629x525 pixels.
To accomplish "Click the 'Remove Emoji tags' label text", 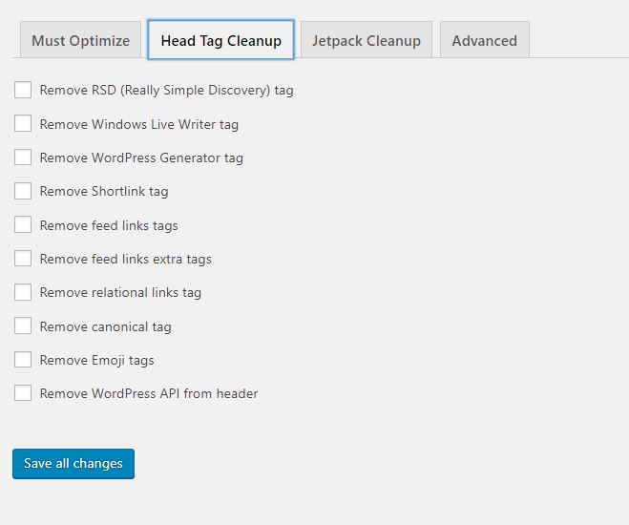I will pyautogui.click(x=96, y=360).
